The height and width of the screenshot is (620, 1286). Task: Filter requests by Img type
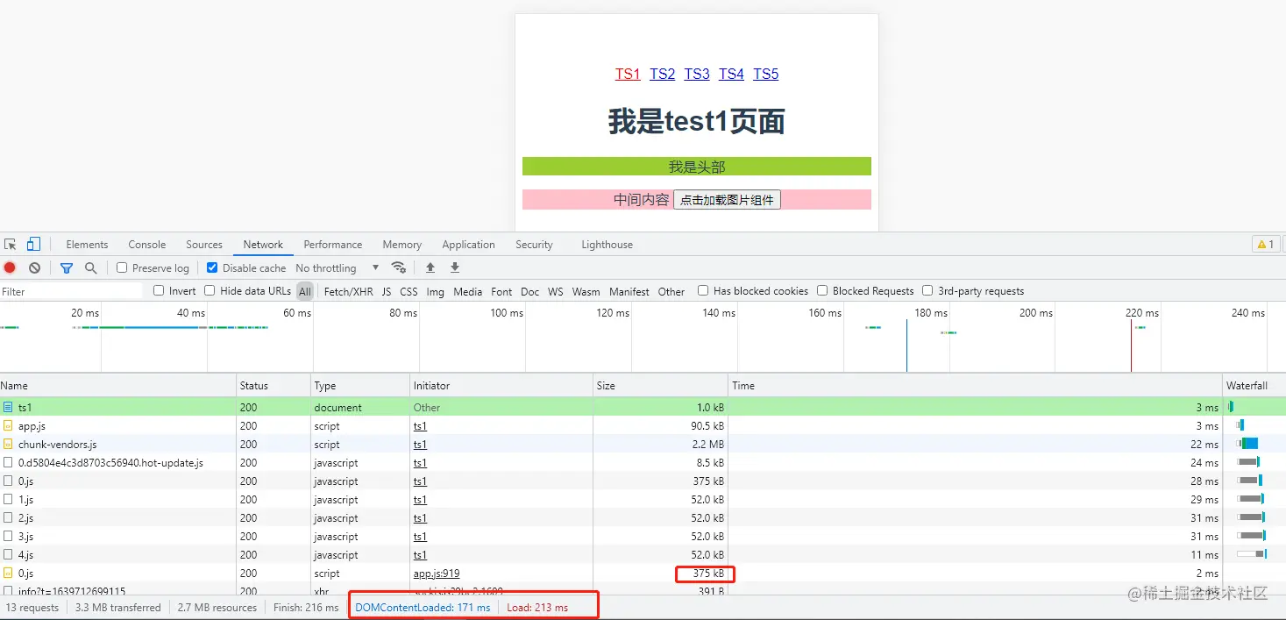(x=435, y=291)
